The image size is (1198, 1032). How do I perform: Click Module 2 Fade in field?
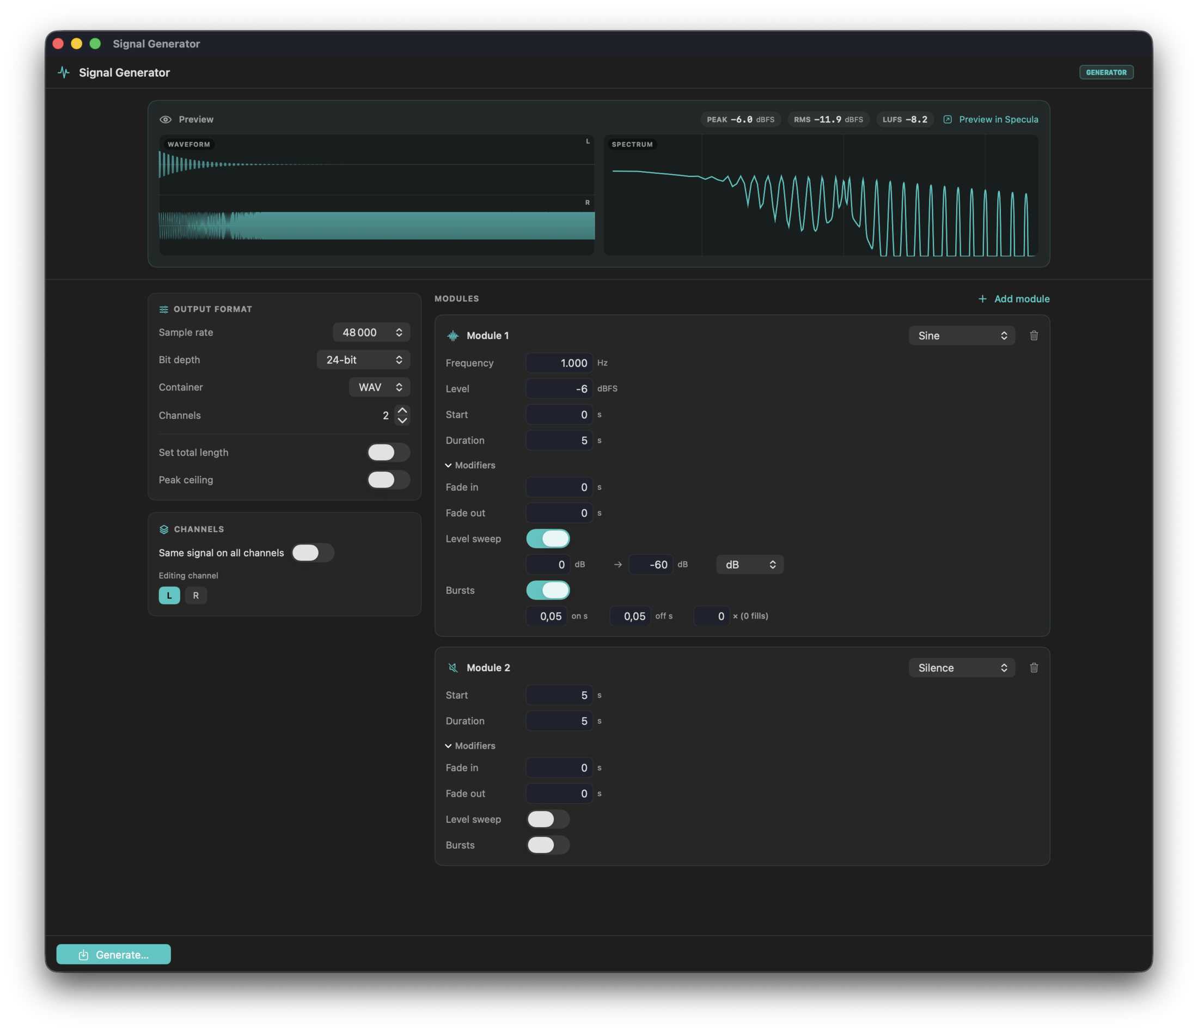[x=559, y=768]
